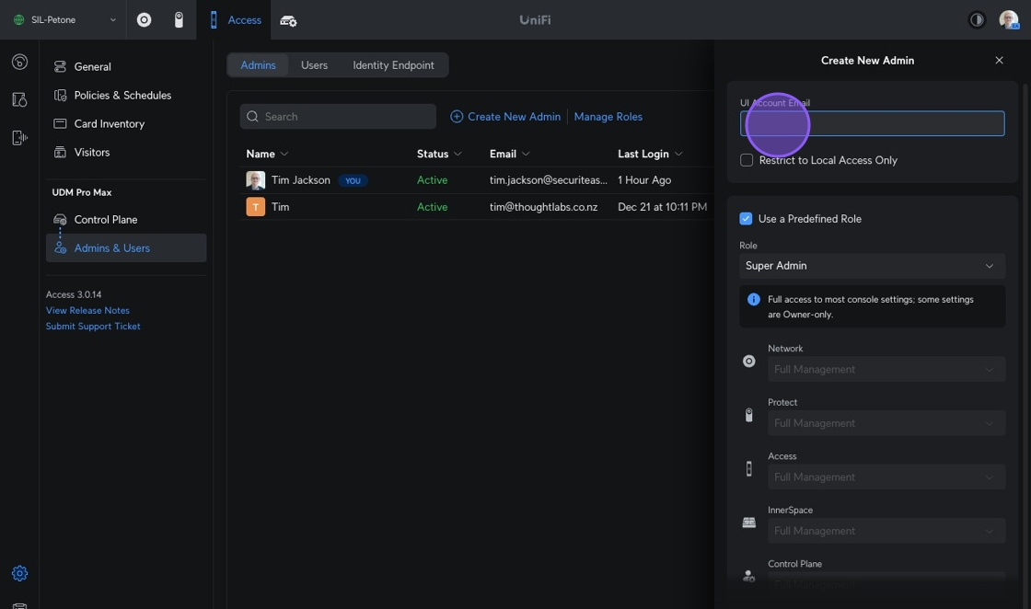Open the UniFi Protect app icon
The image size is (1031, 609).
pos(179,19)
